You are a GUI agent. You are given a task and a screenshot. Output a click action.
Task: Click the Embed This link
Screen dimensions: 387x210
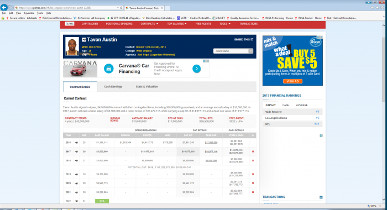coord(244,39)
